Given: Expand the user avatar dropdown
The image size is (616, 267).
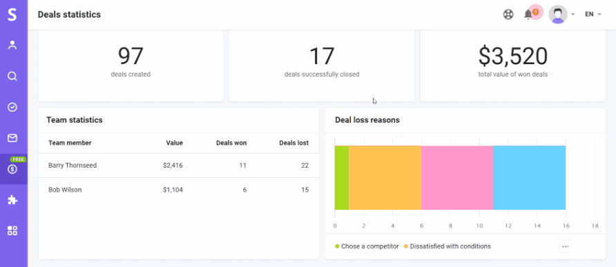Looking at the screenshot, I should [x=561, y=14].
